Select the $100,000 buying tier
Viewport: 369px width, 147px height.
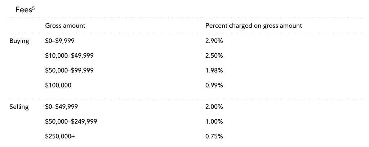pyautogui.click(x=58, y=85)
